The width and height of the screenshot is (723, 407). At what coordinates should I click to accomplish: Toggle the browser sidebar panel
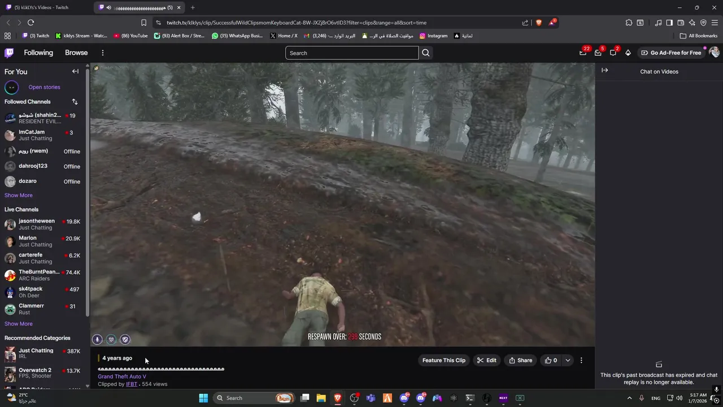669,23
